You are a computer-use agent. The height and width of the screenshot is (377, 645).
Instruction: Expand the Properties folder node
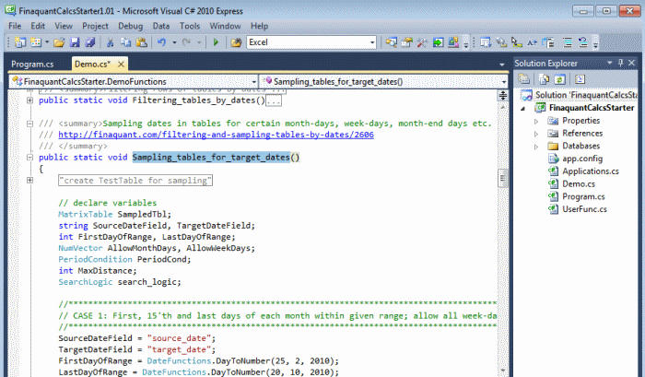(x=536, y=122)
